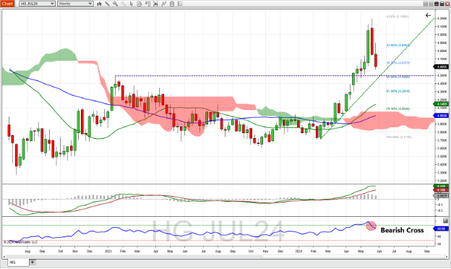Select the 23.60% Fibonacci level label
This screenshot has height=269, width=451.
coord(398,45)
